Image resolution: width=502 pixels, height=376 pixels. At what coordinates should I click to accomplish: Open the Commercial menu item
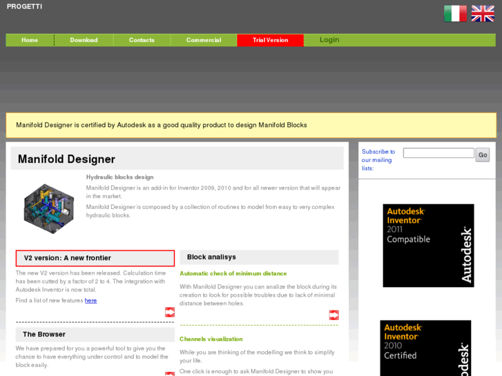[204, 40]
